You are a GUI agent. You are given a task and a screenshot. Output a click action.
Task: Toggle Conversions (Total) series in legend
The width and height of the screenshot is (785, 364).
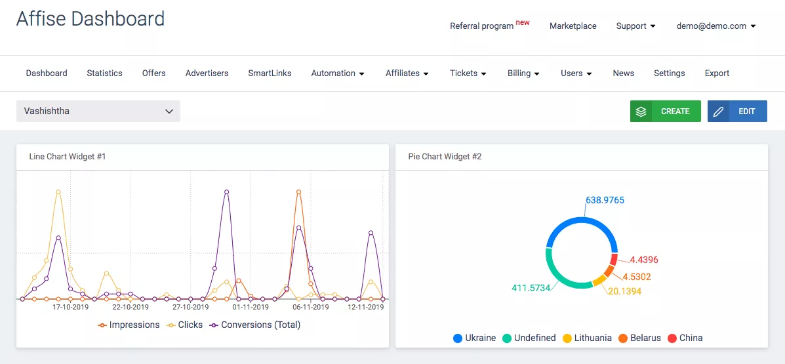point(254,325)
